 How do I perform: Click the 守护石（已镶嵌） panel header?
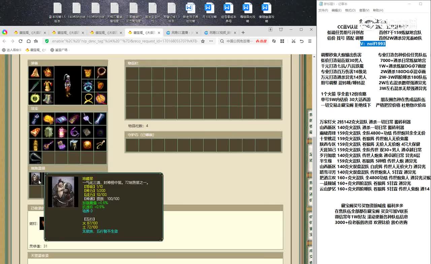[203, 135]
